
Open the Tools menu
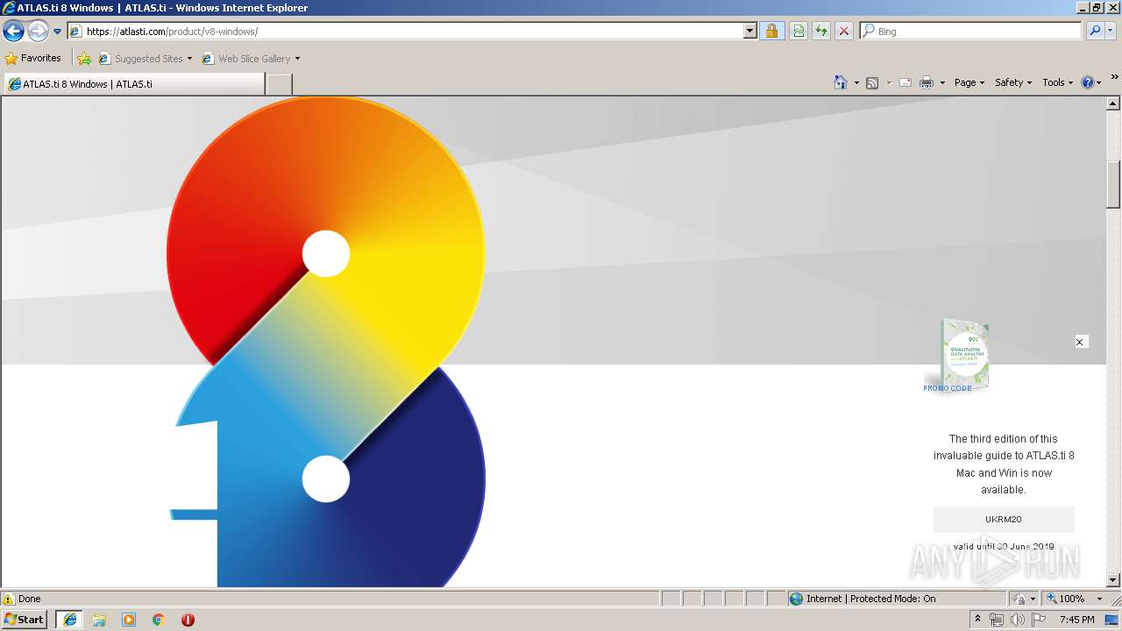[x=1058, y=82]
